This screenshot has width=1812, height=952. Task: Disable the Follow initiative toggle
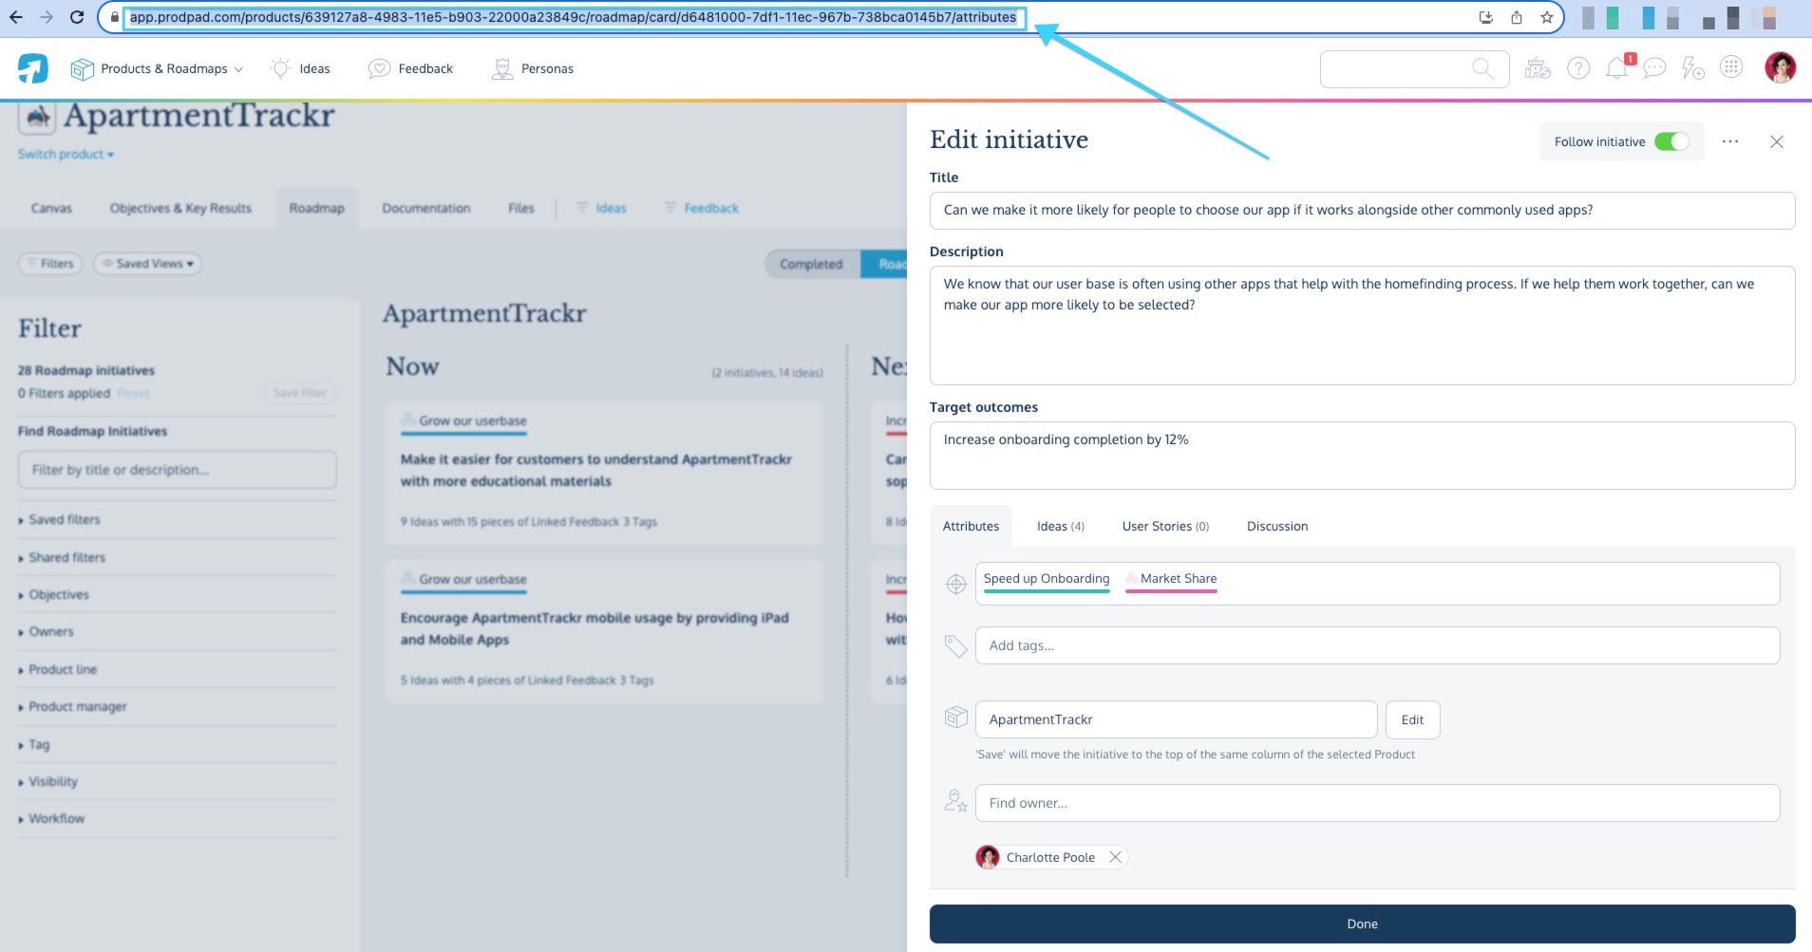point(1672,140)
